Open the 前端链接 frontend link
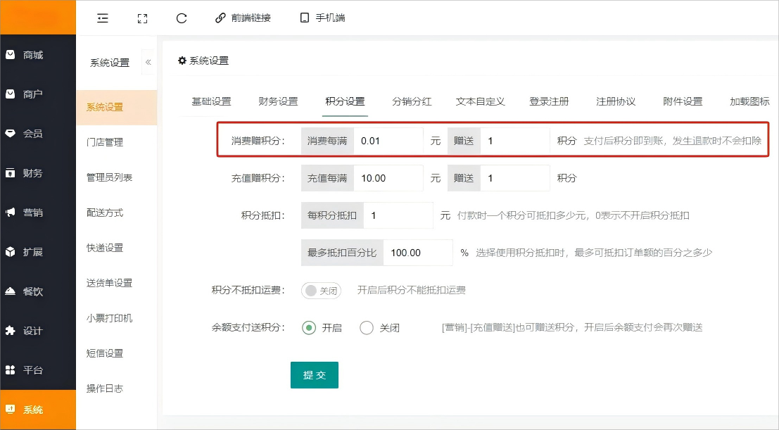The width and height of the screenshot is (779, 430). (243, 18)
